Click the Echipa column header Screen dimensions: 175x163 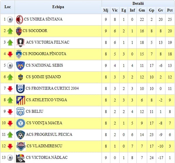click(58, 7)
